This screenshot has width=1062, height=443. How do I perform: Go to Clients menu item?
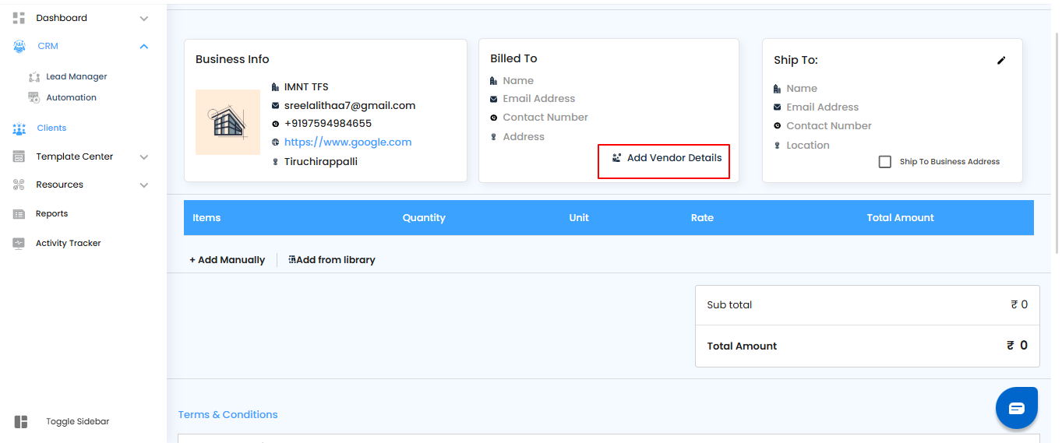point(51,128)
